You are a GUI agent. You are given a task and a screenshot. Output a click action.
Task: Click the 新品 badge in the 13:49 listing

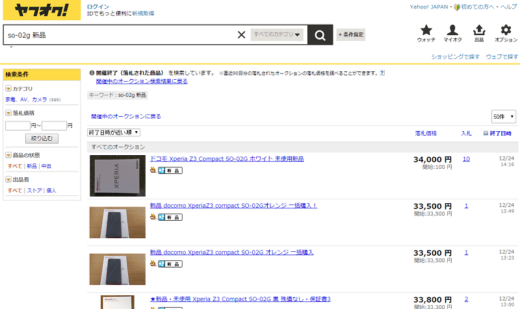(x=170, y=217)
